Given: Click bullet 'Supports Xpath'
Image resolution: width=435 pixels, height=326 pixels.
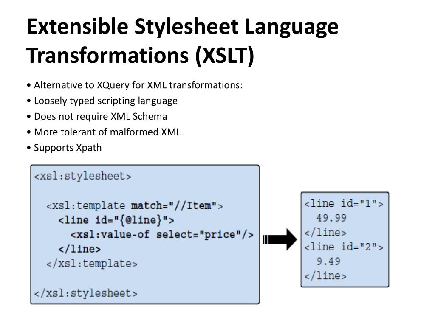Looking at the screenshot, I should pyautogui.click(x=68, y=148).
